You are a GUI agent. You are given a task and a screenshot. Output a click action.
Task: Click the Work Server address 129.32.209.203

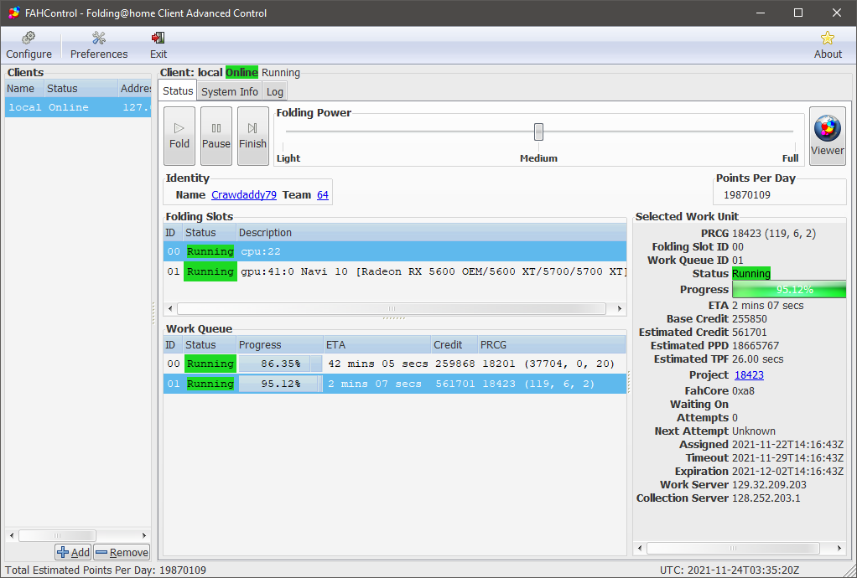tap(769, 485)
